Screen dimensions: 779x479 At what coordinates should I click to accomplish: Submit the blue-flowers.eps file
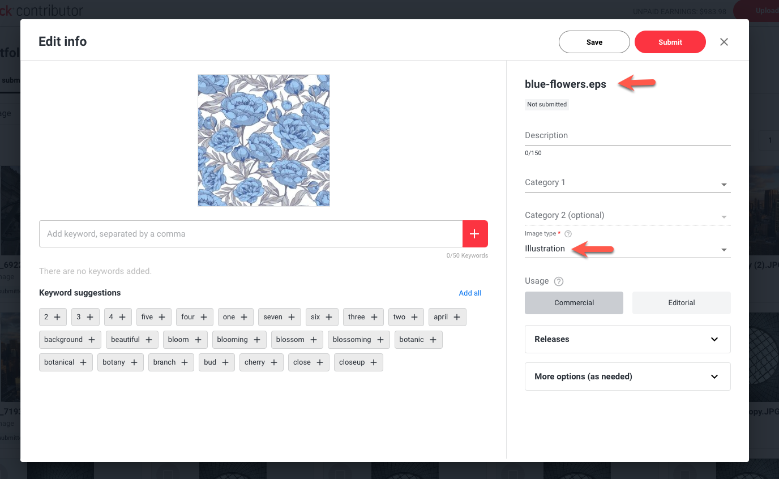[670, 42]
